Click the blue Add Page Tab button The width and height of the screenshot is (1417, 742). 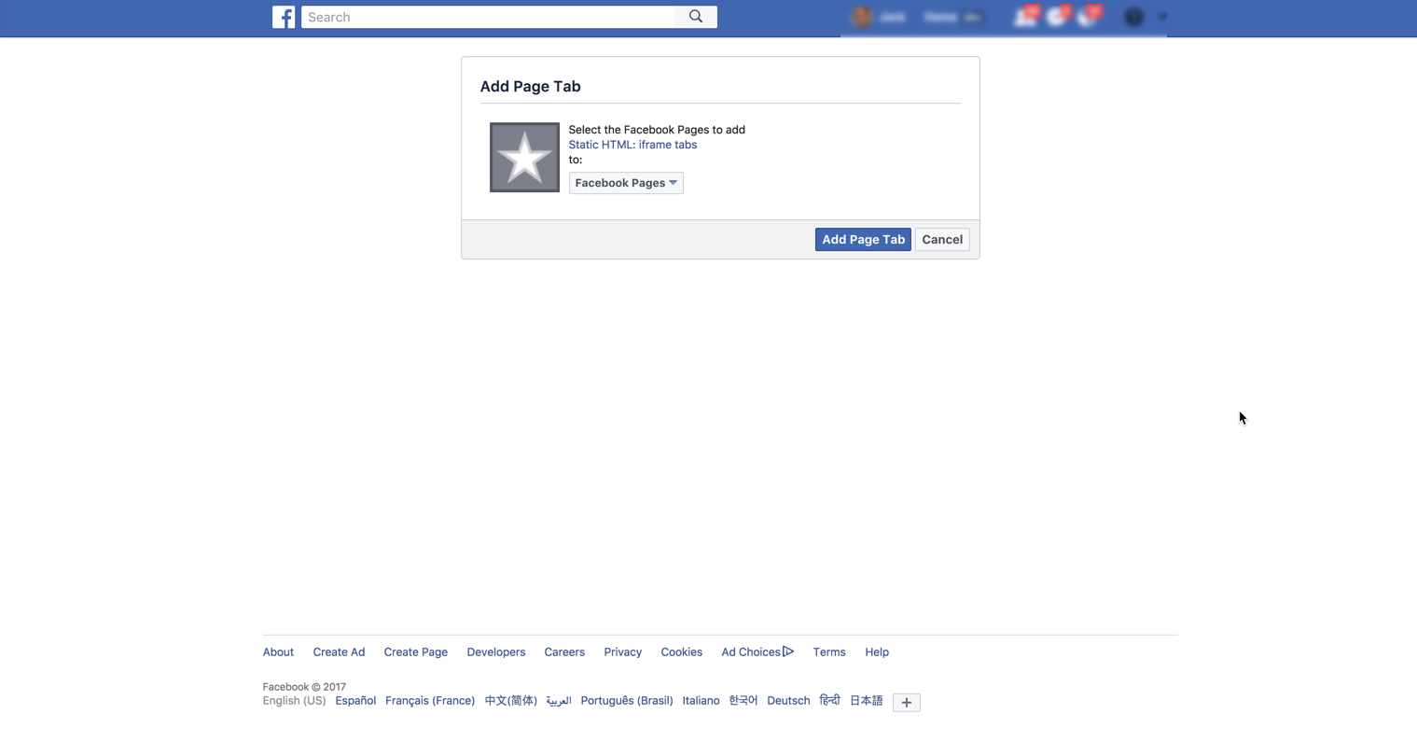tap(863, 240)
